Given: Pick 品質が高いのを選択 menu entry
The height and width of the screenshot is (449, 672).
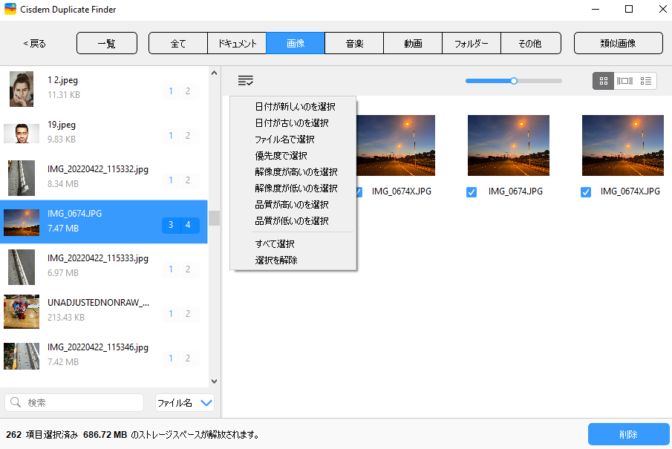Looking at the screenshot, I should [x=291, y=204].
